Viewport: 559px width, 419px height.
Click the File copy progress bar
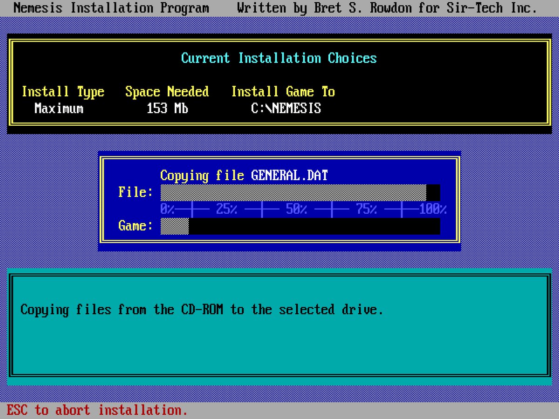tap(300, 193)
